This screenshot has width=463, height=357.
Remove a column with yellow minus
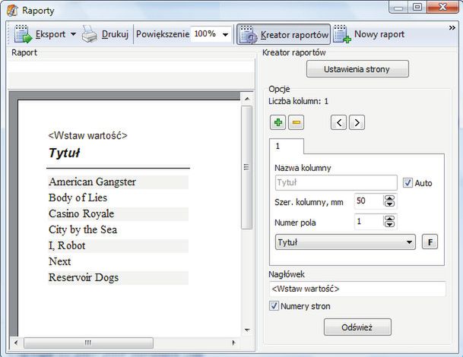[296, 122]
